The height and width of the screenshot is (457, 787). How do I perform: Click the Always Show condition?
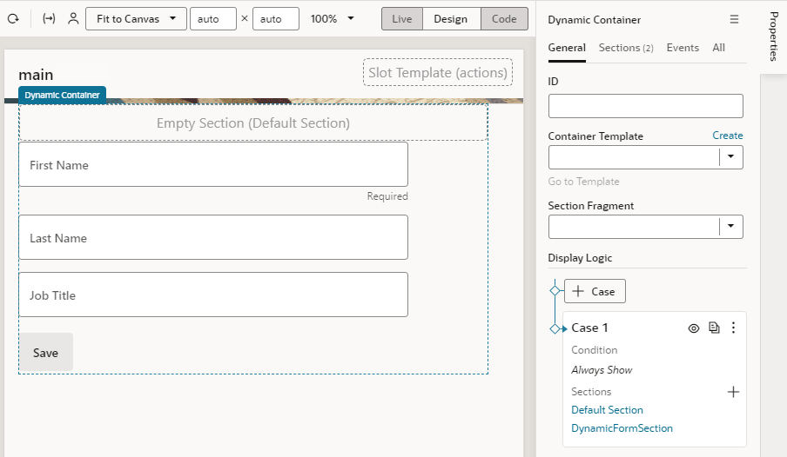(x=602, y=370)
